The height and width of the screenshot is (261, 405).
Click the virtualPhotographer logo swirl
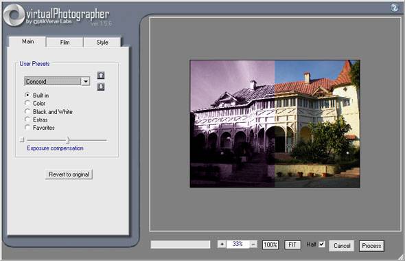pyautogui.click(x=14, y=15)
